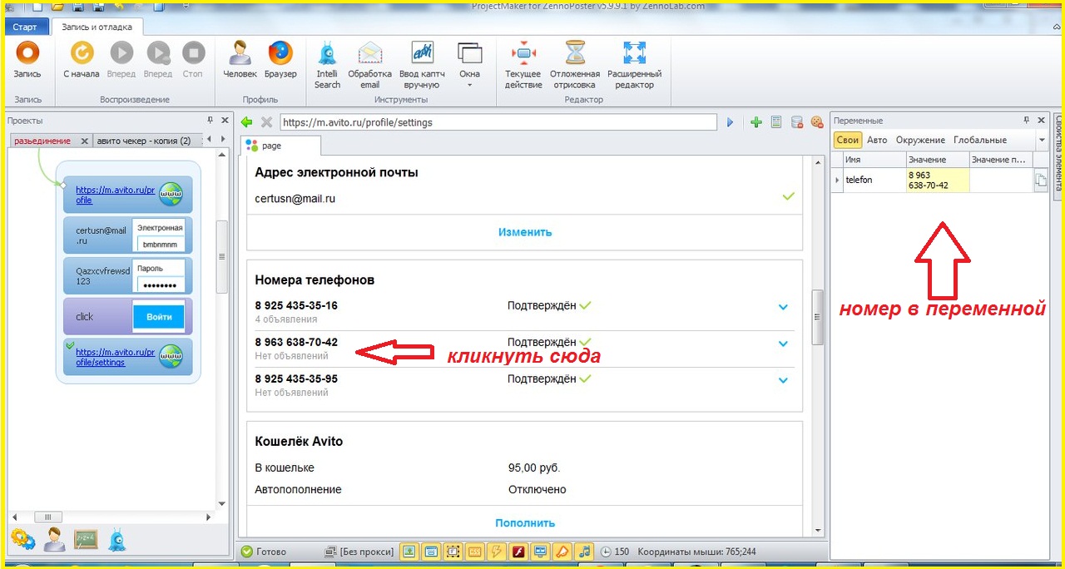The image size is (1065, 569).
Task: Click the Стоп playback button
Action: pos(193,59)
